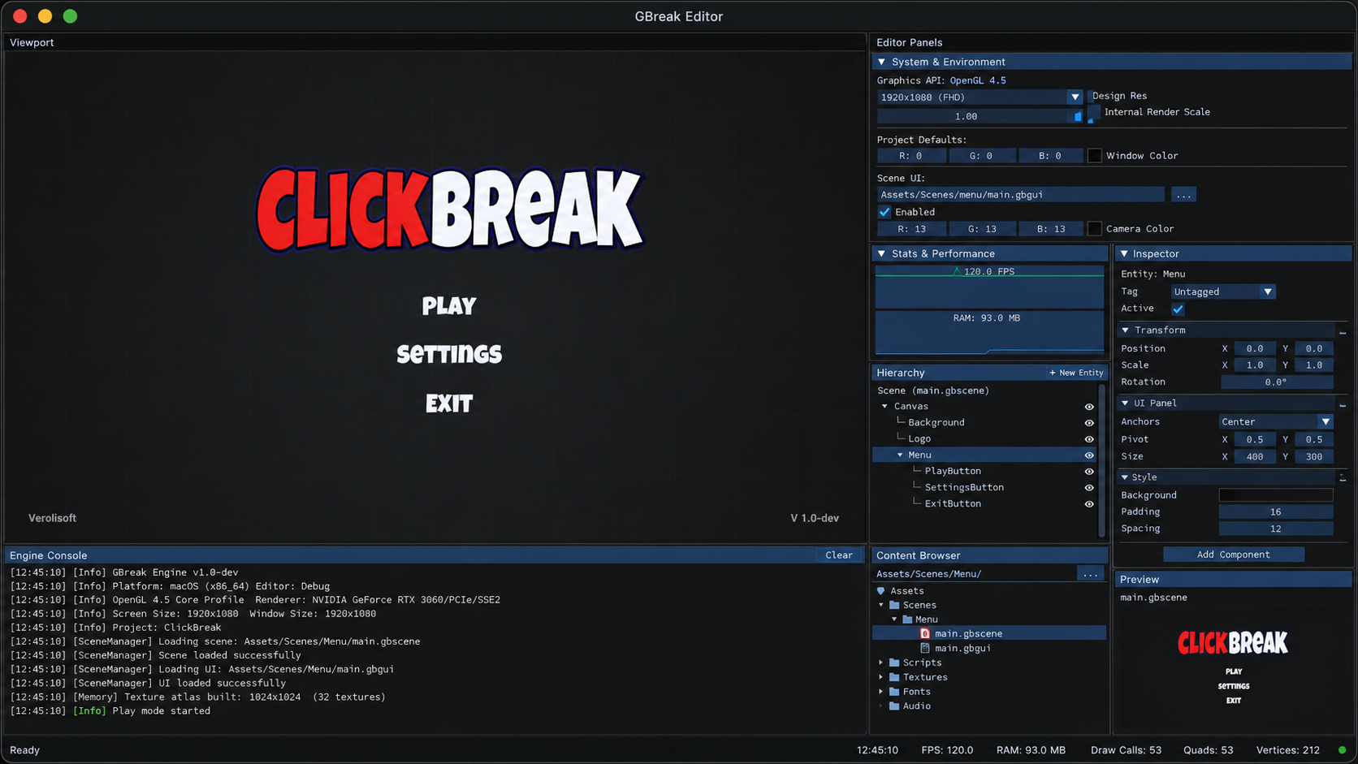Click the Fonts folder icon

tap(894, 692)
